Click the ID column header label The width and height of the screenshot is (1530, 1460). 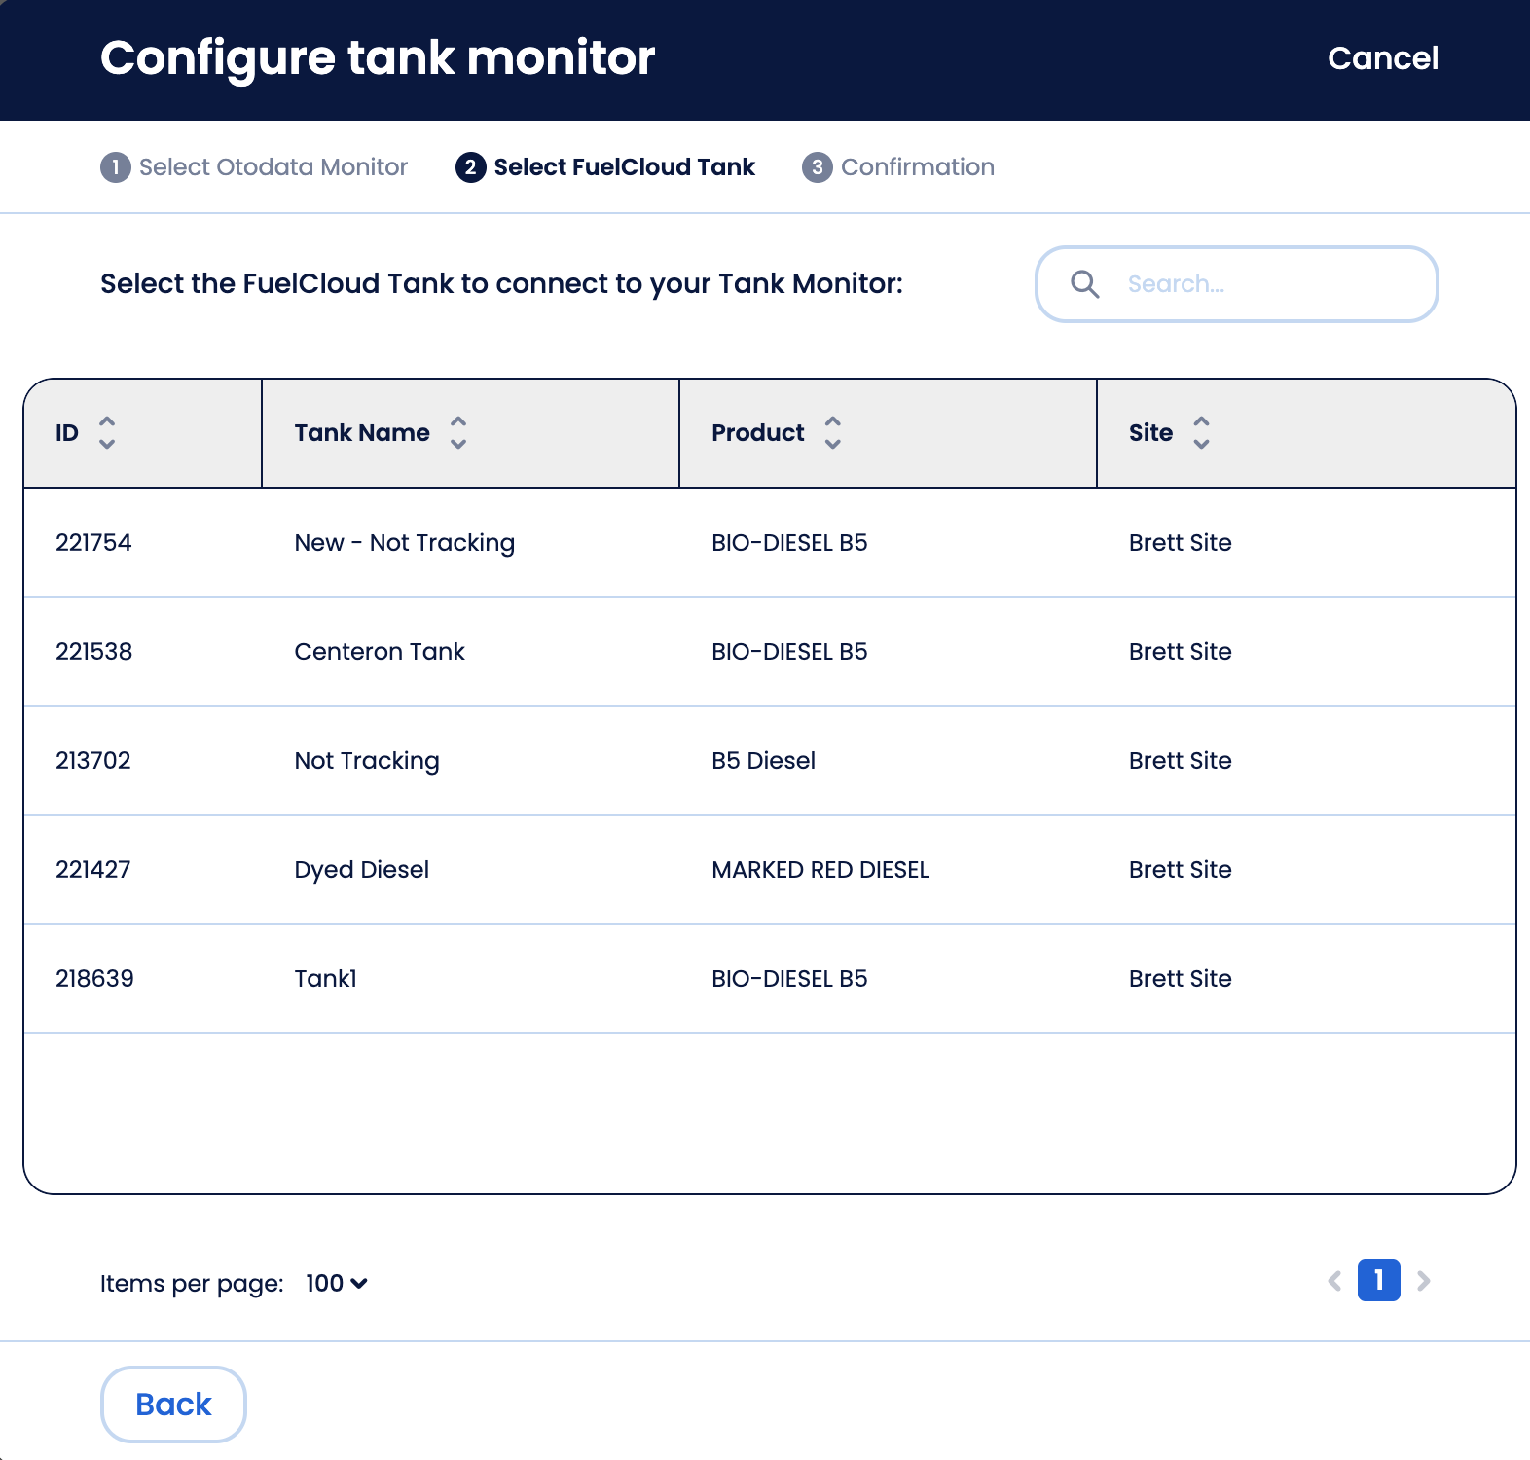[67, 433]
